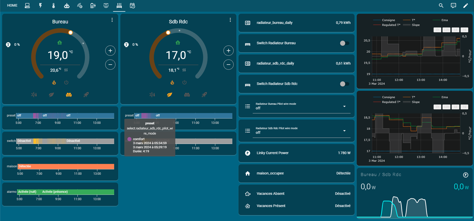Toggle Switch Radiateur Bureau
Screen dimensions: 474x221
344,43
